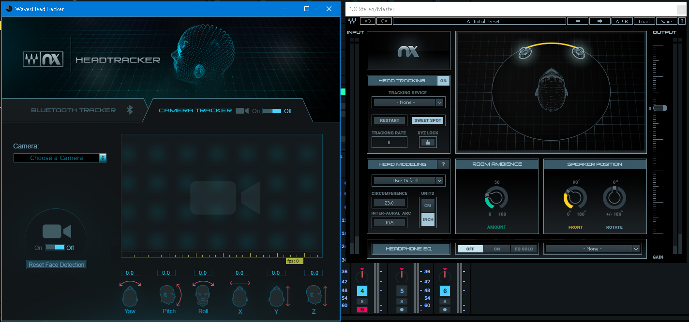Image resolution: width=689 pixels, height=322 pixels.
Task: Click the Yaw 0.0 value field
Action: 130,273
